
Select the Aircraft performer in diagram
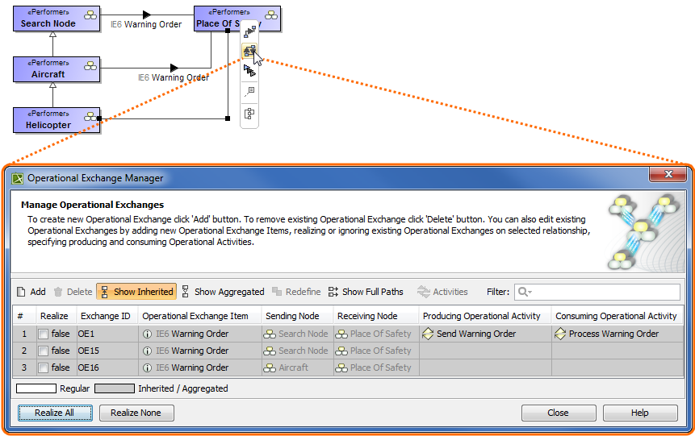point(57,69)
